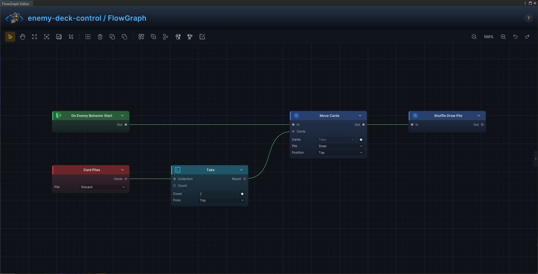
Task: Click the Out port of Move Cards
Action: 363,125
